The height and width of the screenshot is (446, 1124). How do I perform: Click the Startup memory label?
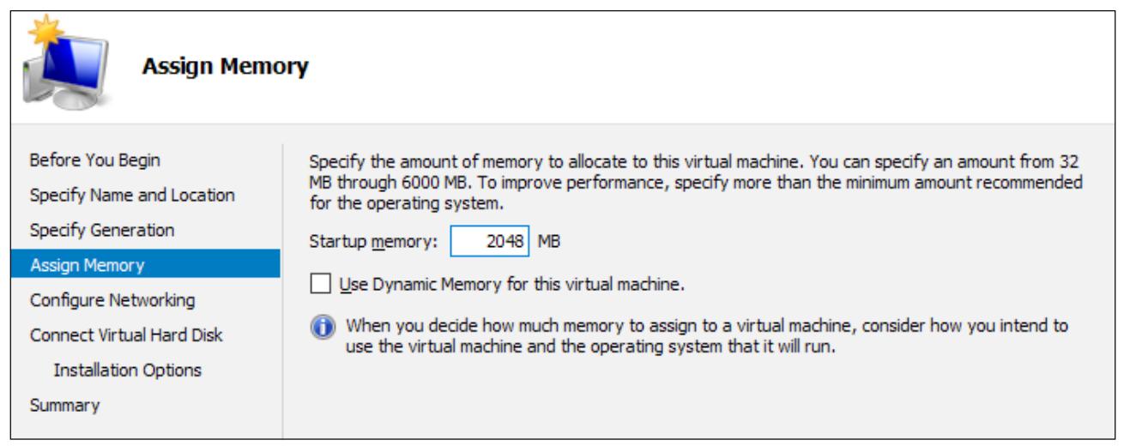pyautogui.click(x=372, y=243)
